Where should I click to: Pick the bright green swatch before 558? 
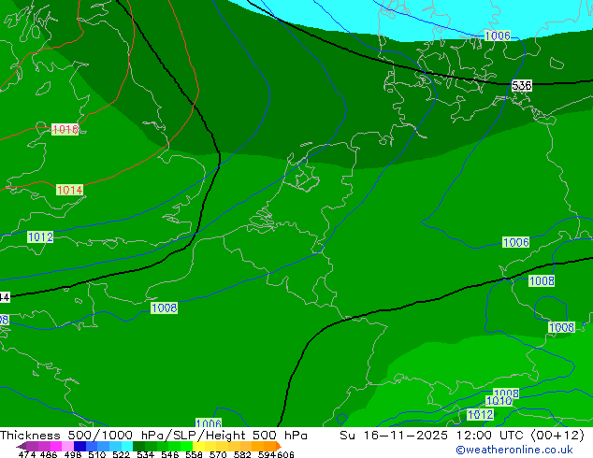coord(186,446)
